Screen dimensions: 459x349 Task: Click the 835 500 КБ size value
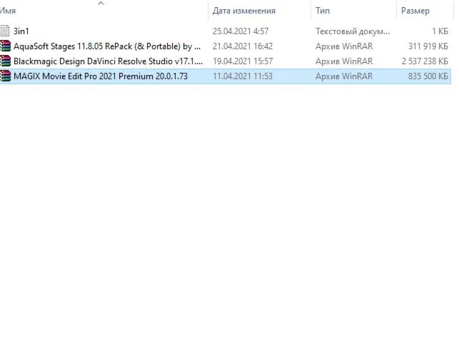[x=428, y=76]
